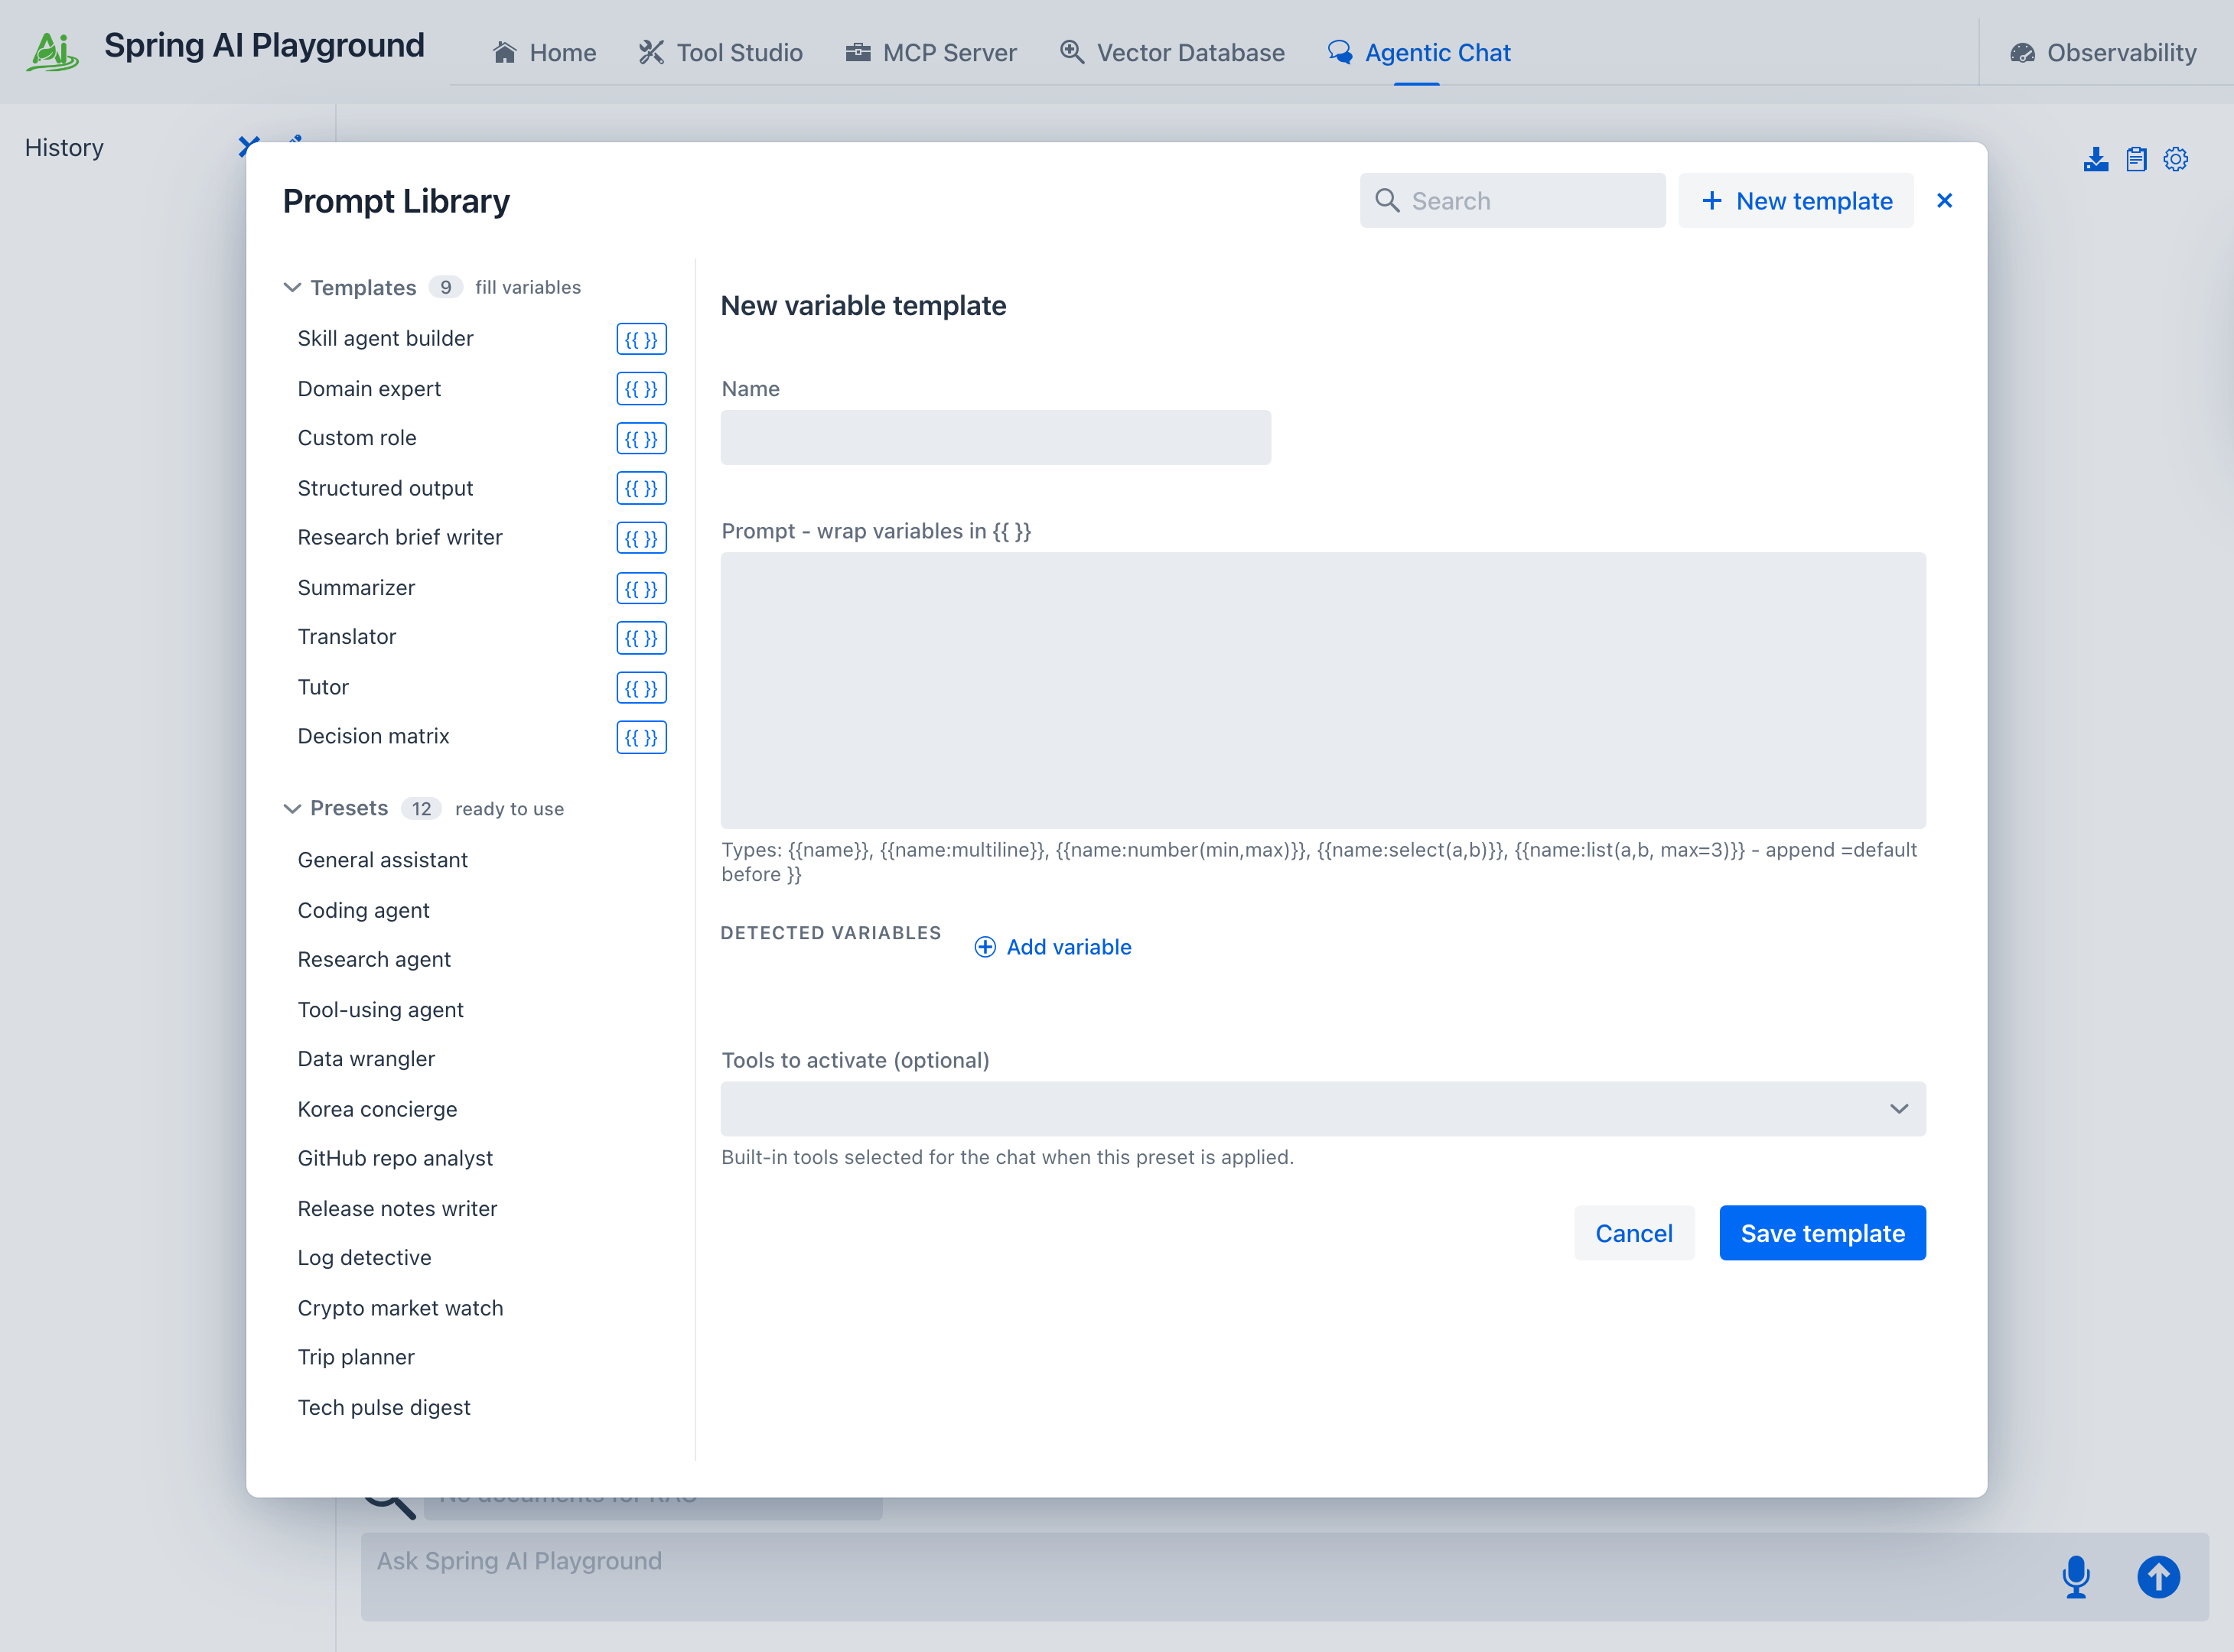
Task: Collapse the Templates section
Action: tap(292, 288)
